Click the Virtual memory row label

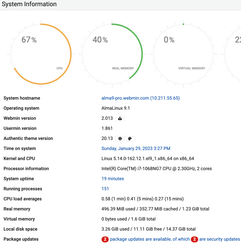[x=19, y=219]
